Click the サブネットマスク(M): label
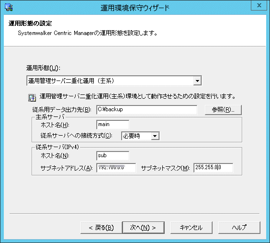The width and height of the screenshot is (270, 243). tap(165, 168)
